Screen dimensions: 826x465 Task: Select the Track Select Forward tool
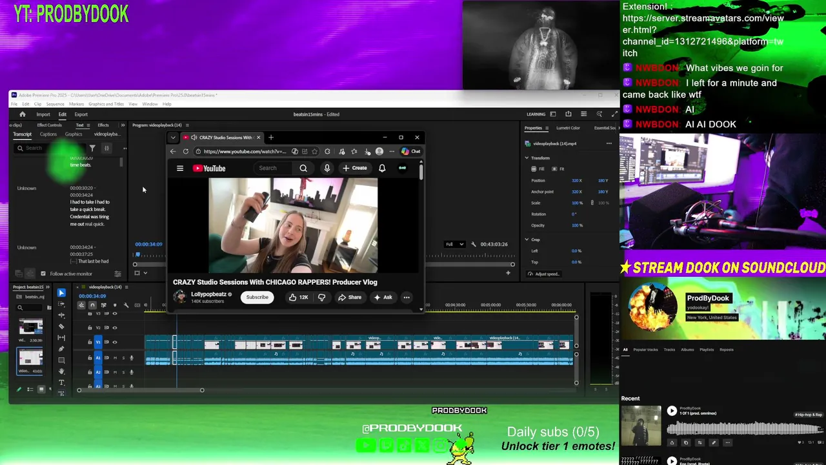61,304
